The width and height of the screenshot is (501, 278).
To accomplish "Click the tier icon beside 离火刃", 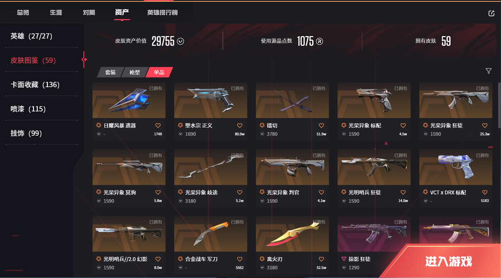I will coord(262,259).
